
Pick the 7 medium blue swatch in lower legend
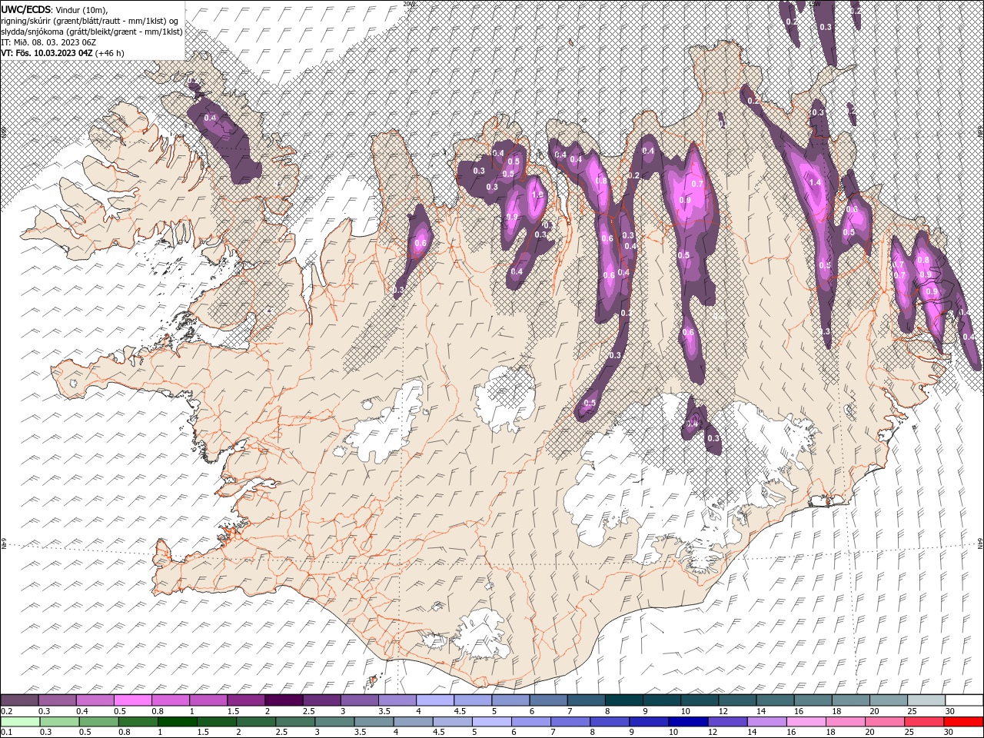570,722
